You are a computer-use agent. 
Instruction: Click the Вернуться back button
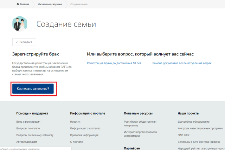click(24, 42)
